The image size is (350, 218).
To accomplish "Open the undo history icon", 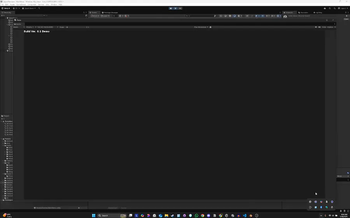I will click(330, 8).
